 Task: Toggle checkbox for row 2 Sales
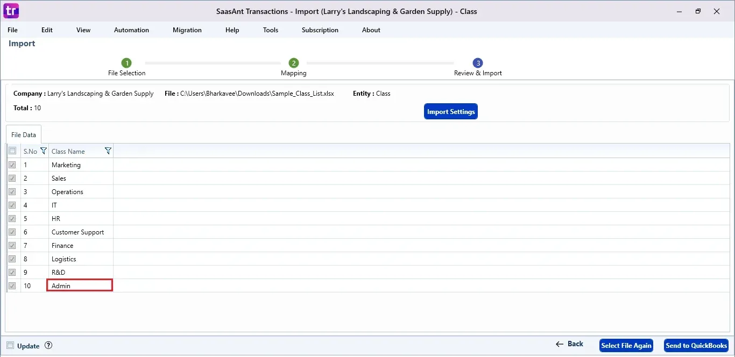[12, 178]
